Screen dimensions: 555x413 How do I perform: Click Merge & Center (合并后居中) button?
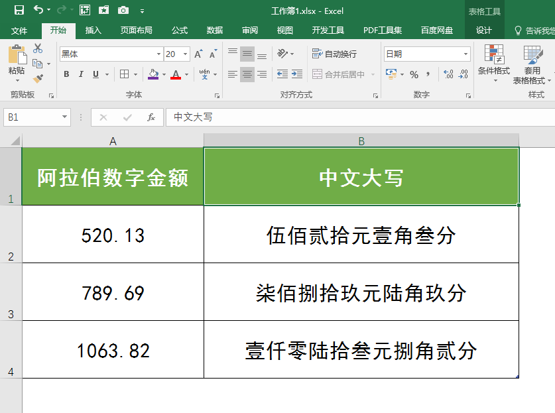338,74
